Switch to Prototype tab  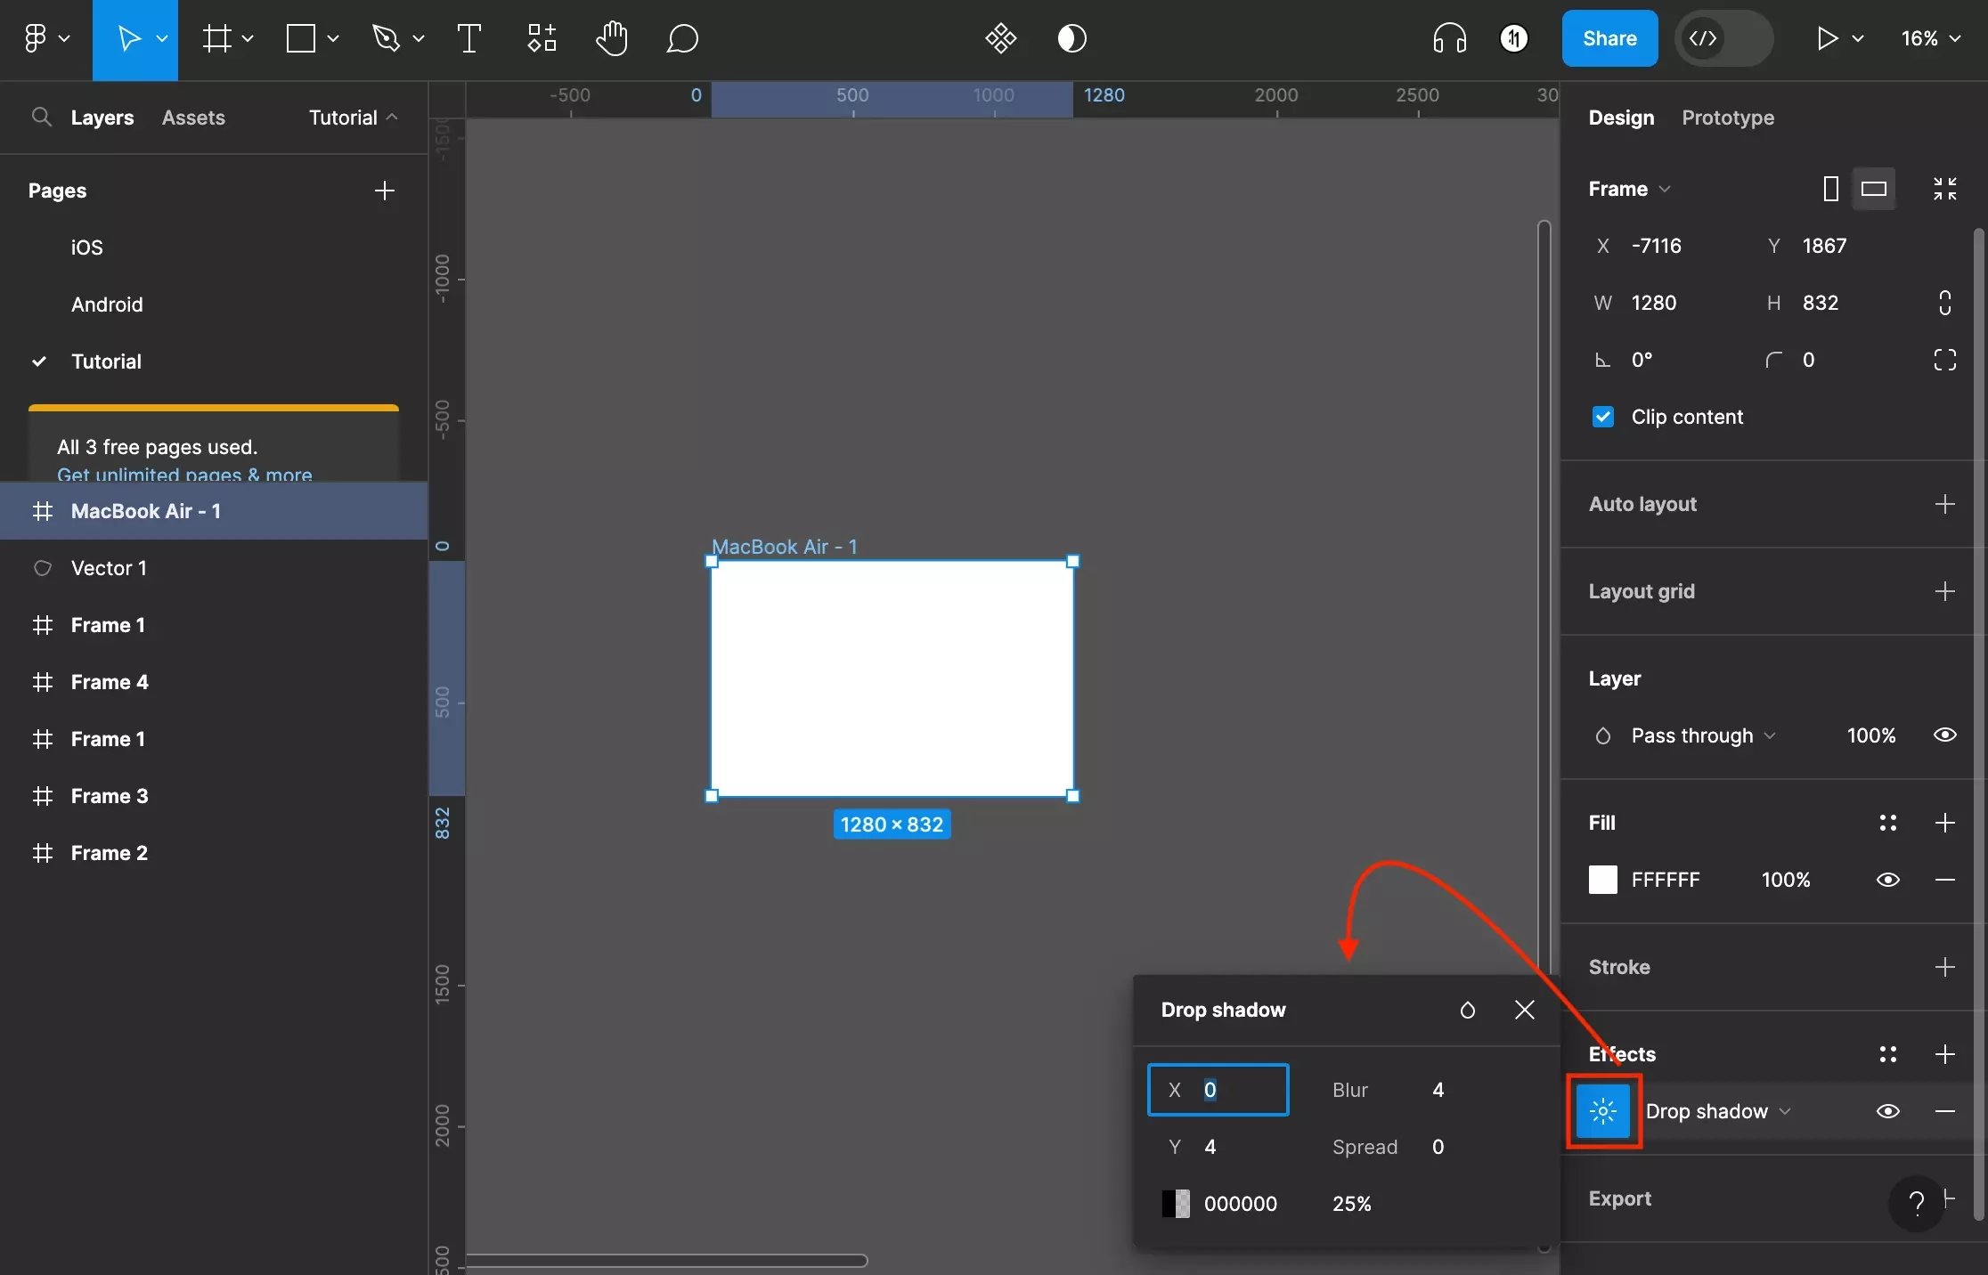[x=1727, y=118]
